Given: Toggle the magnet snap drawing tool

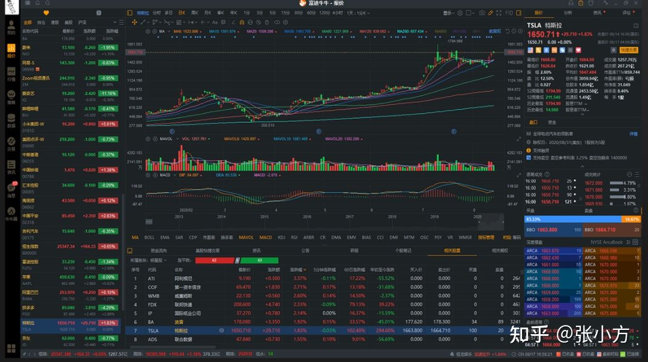Looking at the screenshot, I should pyautogui.click(x=242, y=22).
